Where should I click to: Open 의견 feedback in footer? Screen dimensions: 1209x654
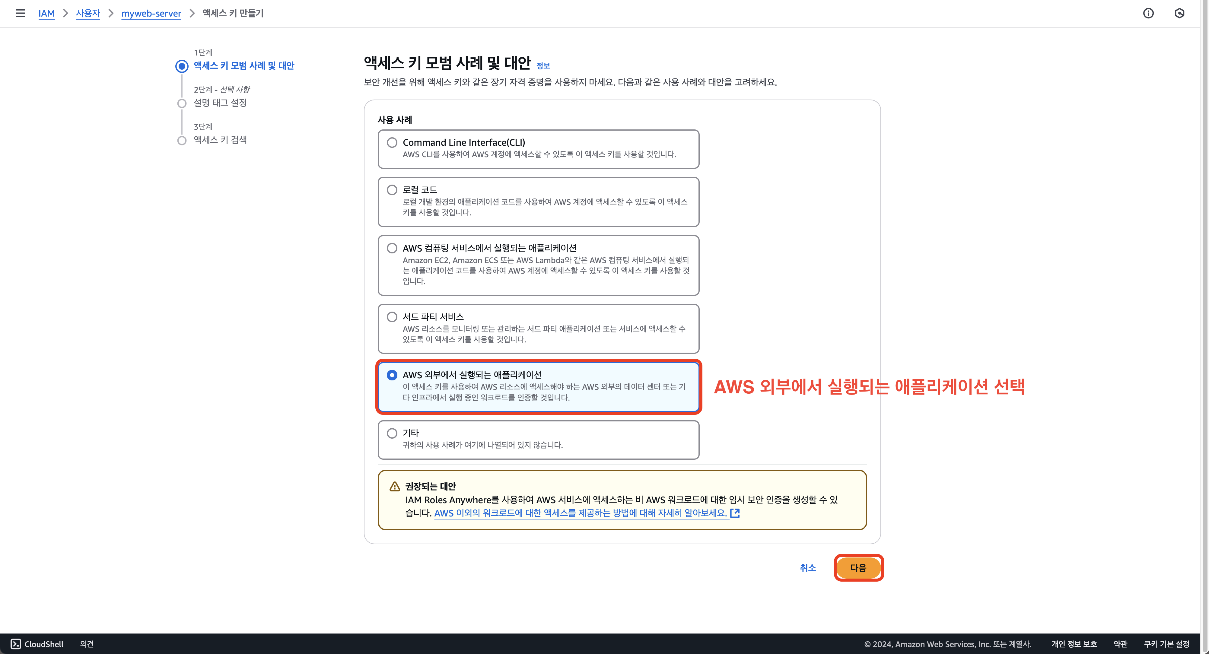click(x=87, y=644)
